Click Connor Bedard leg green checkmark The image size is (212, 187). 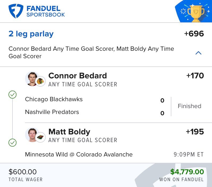tap(12, 94)
